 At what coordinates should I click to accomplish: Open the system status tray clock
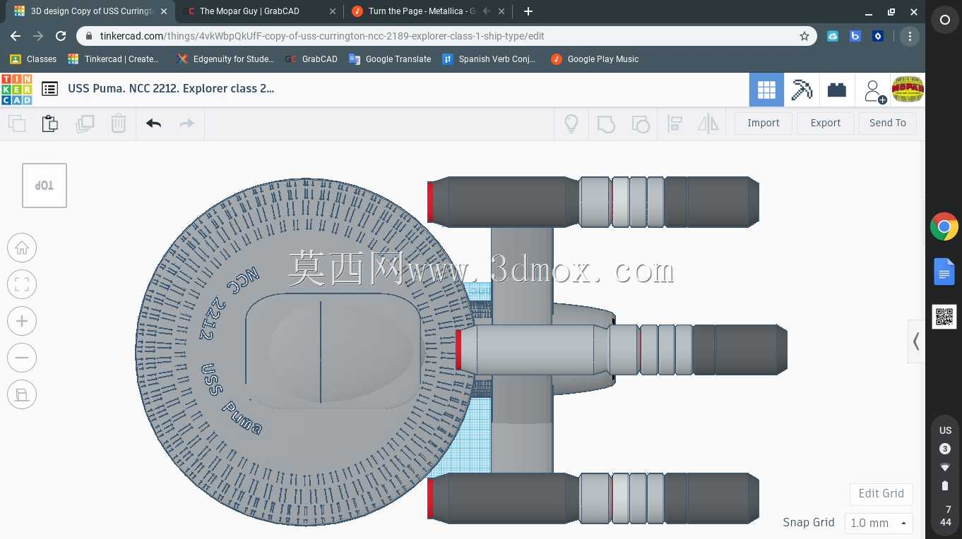click(945, 476)
